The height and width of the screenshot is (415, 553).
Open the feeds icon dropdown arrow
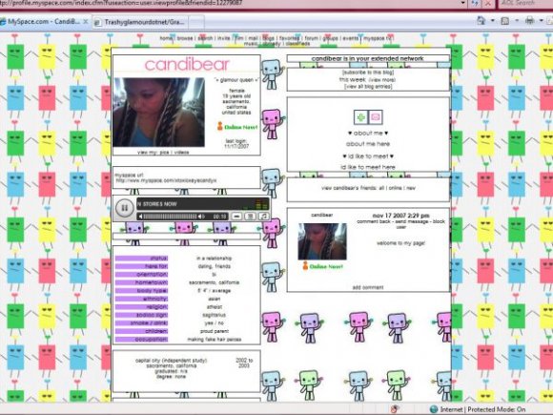coord(517,21)
